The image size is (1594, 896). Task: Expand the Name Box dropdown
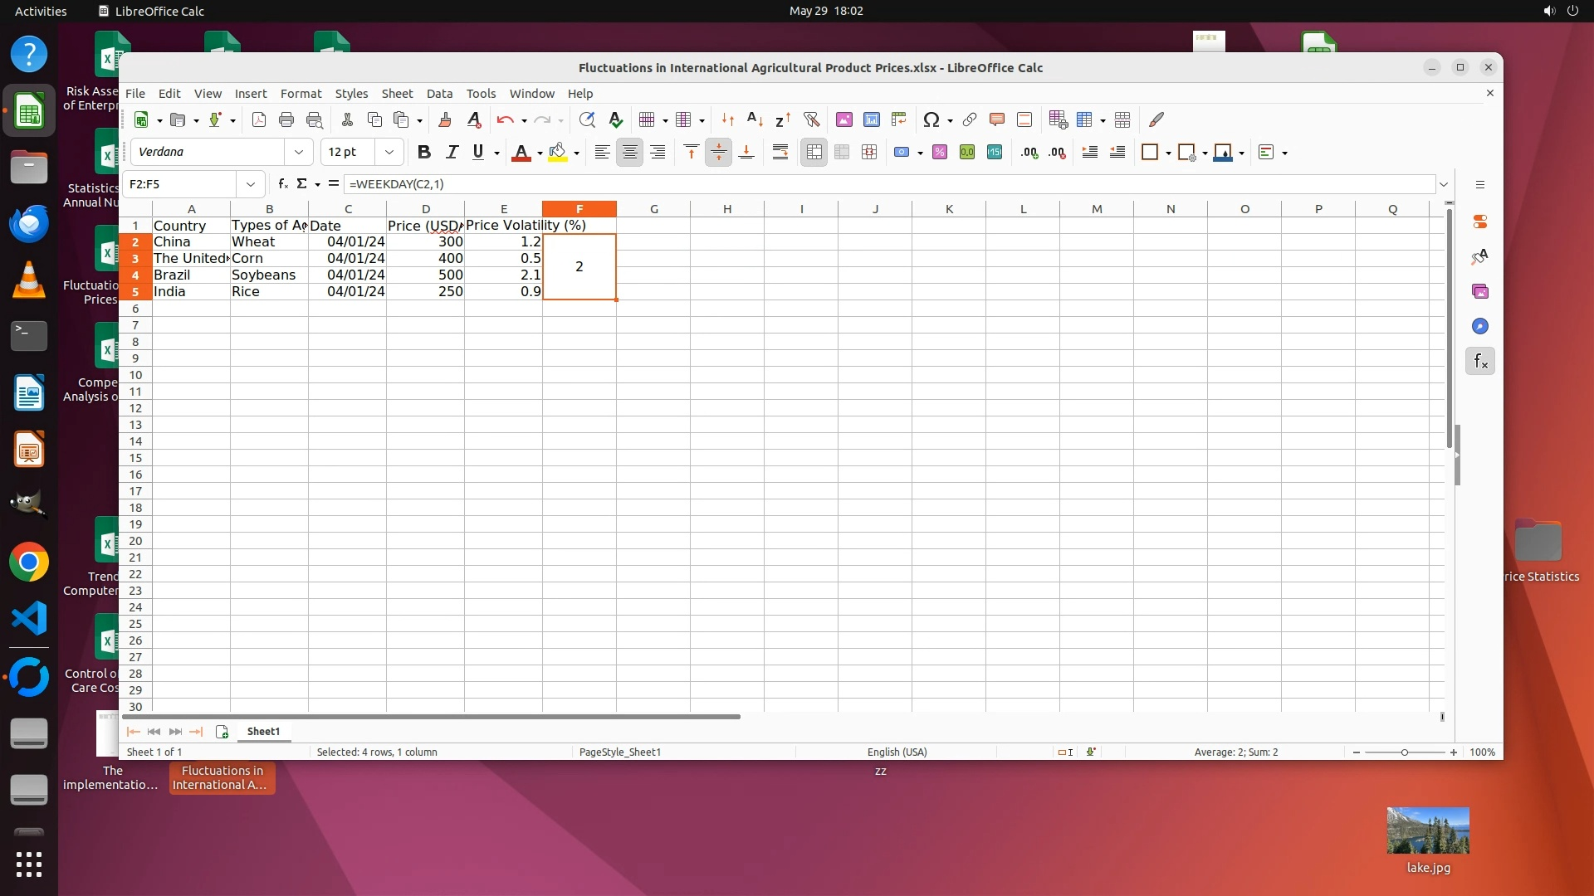tap(250, 184)
